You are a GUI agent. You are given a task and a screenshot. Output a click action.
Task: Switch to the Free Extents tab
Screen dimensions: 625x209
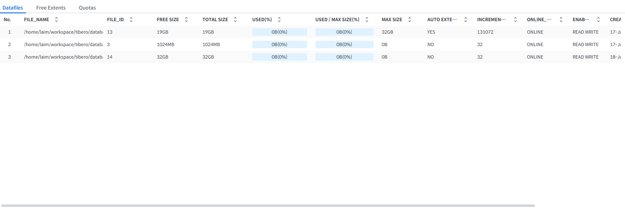(51, 7)
